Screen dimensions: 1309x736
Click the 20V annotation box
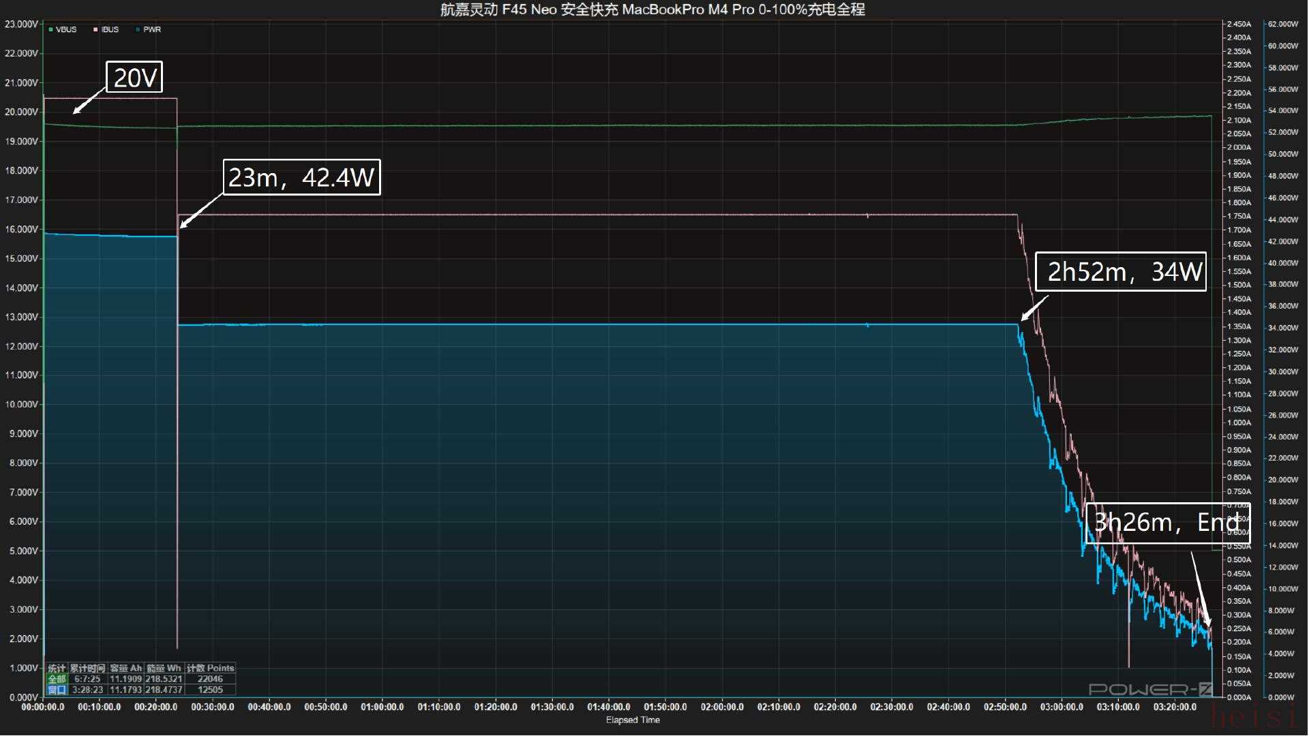pos(134,78)
